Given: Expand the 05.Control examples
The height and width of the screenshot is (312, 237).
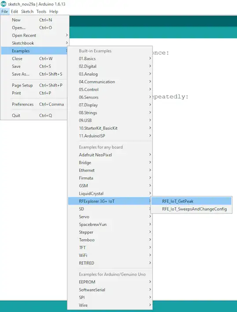Looking at the screenshot, I should [x=110, y=90].
